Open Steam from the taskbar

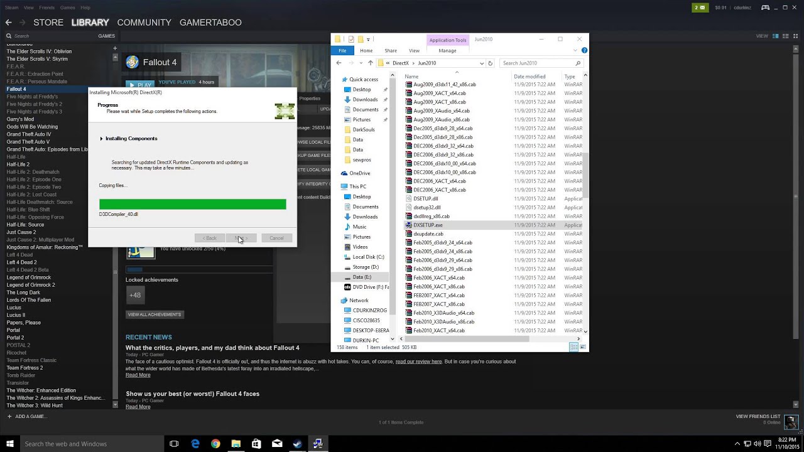(x=298, y=444)
